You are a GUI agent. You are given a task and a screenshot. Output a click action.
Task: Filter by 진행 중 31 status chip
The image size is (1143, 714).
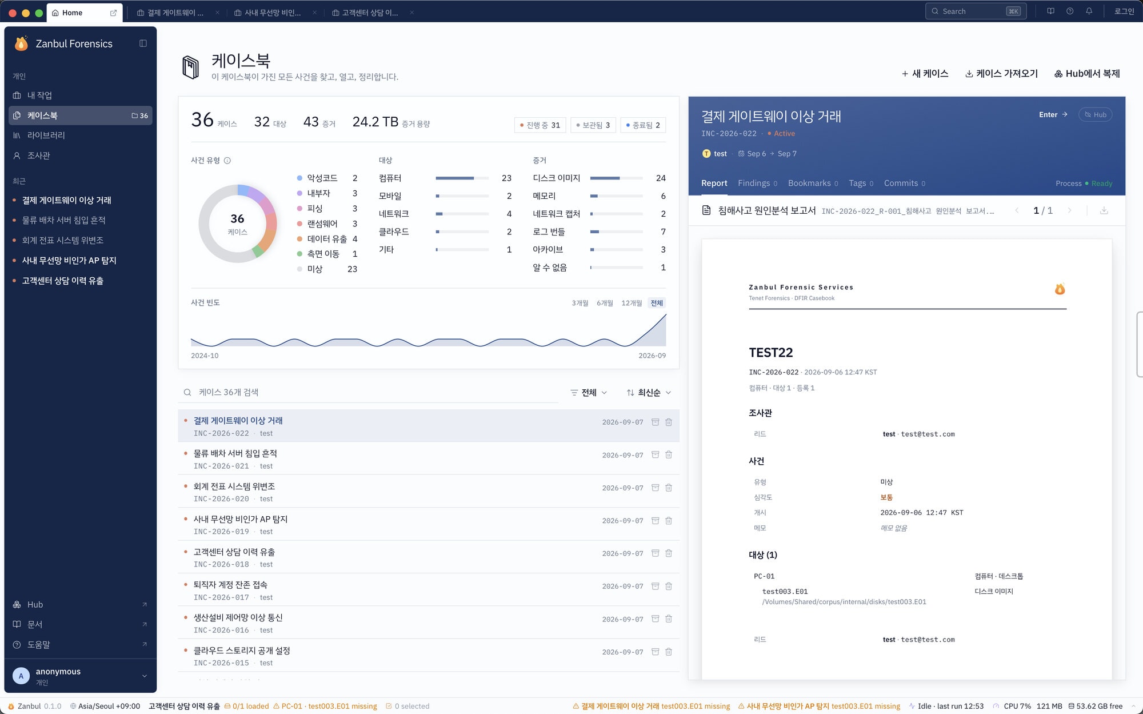pos(539,125)
